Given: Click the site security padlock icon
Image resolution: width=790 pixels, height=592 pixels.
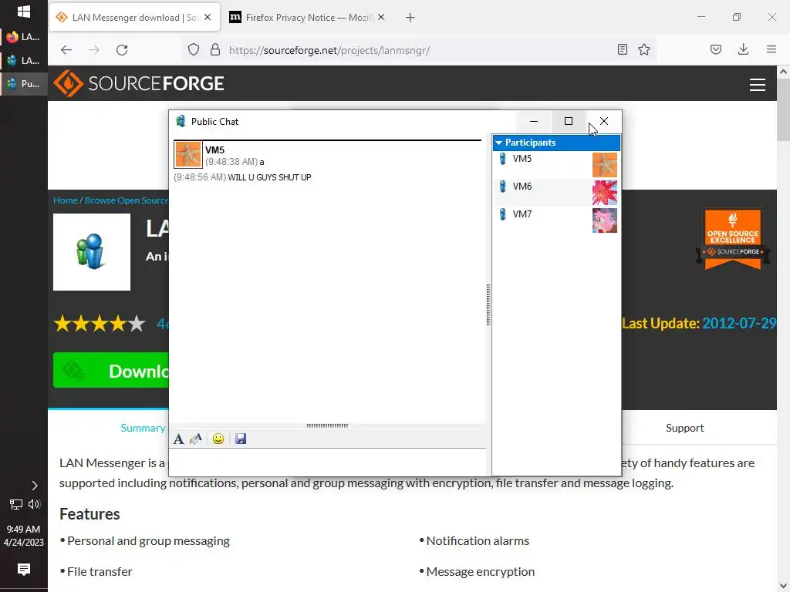Looking at the screenshot, I should [215, 50].
